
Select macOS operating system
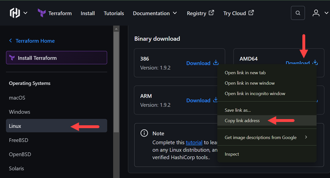coord(17,98)
